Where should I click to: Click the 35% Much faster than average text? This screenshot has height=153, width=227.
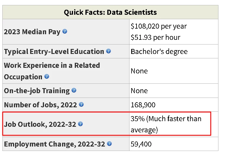point(166,124)
